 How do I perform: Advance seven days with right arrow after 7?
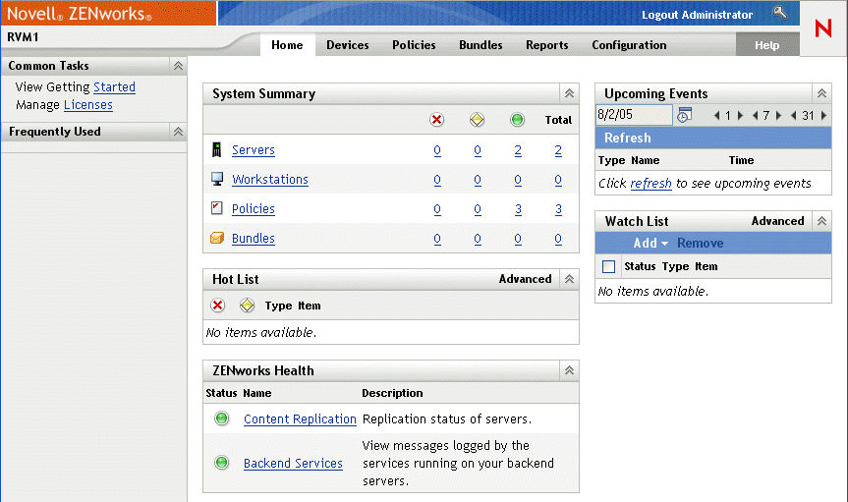[x=778, y=115]
